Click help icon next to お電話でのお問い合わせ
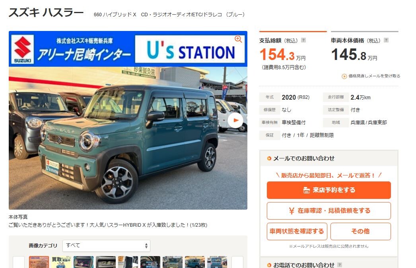This screenshot has width=416, height=268. coord(339,265)
